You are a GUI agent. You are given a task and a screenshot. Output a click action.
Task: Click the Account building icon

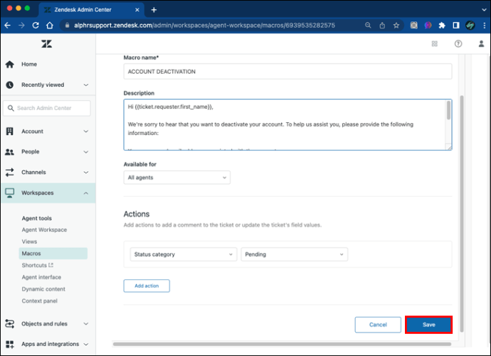click(x=10, y=131)
